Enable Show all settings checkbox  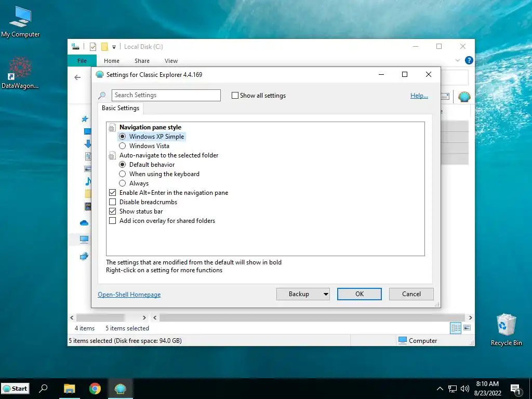click(235, 96)
